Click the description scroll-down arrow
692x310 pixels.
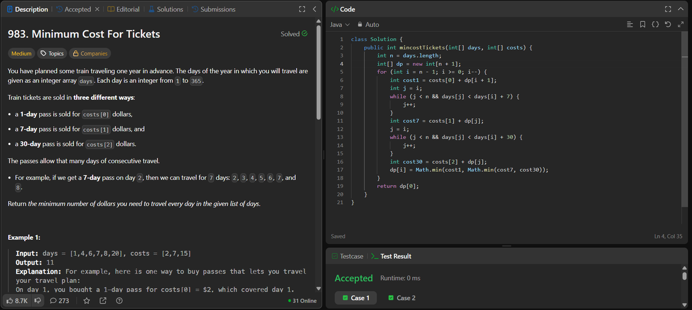[318, 288]
